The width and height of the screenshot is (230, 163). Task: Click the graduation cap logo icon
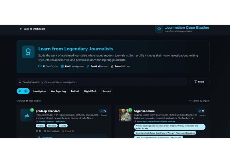159,29
